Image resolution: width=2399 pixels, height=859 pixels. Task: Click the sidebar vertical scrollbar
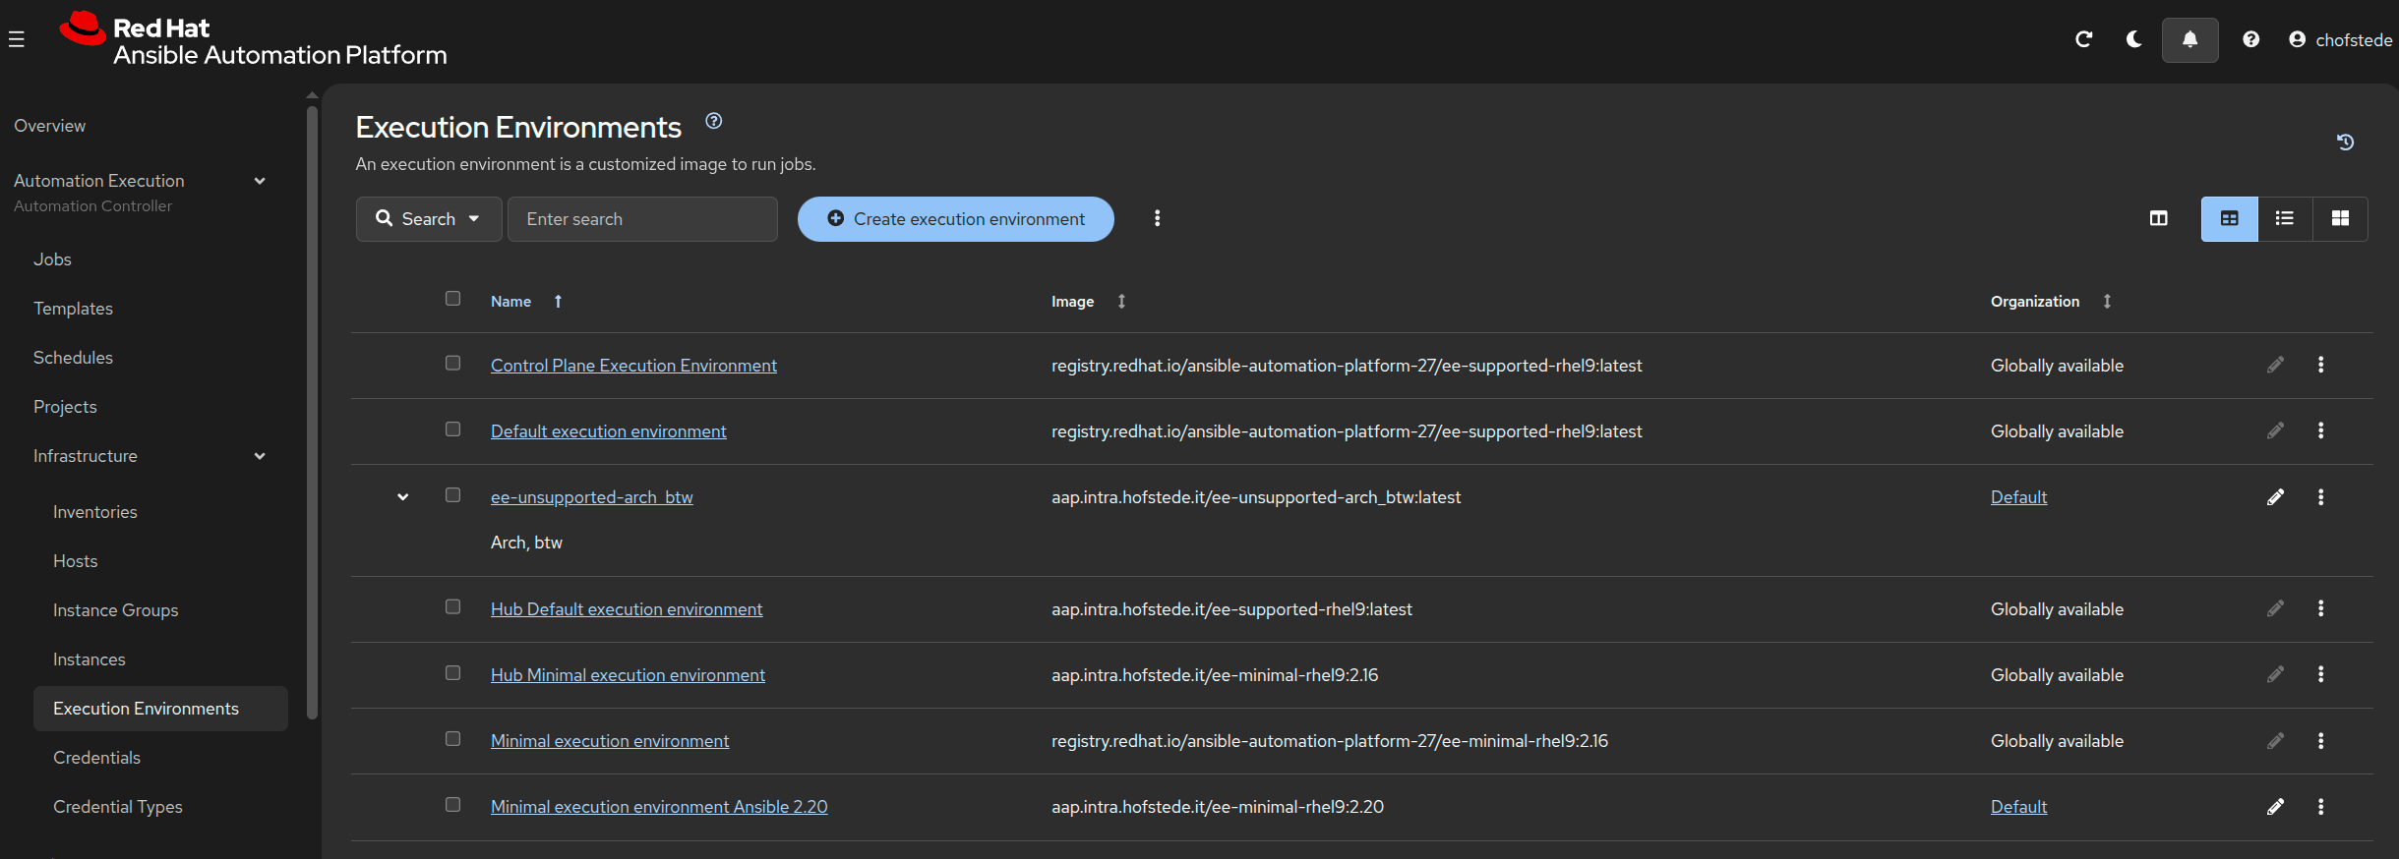pos(312,413)
